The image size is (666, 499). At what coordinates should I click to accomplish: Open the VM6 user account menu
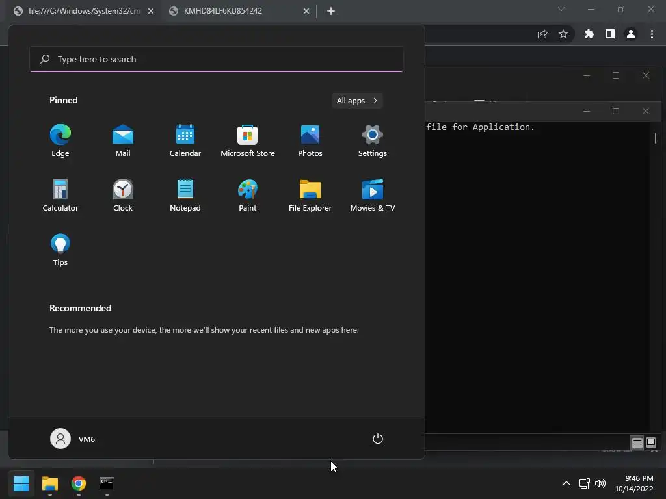point(73,439)
